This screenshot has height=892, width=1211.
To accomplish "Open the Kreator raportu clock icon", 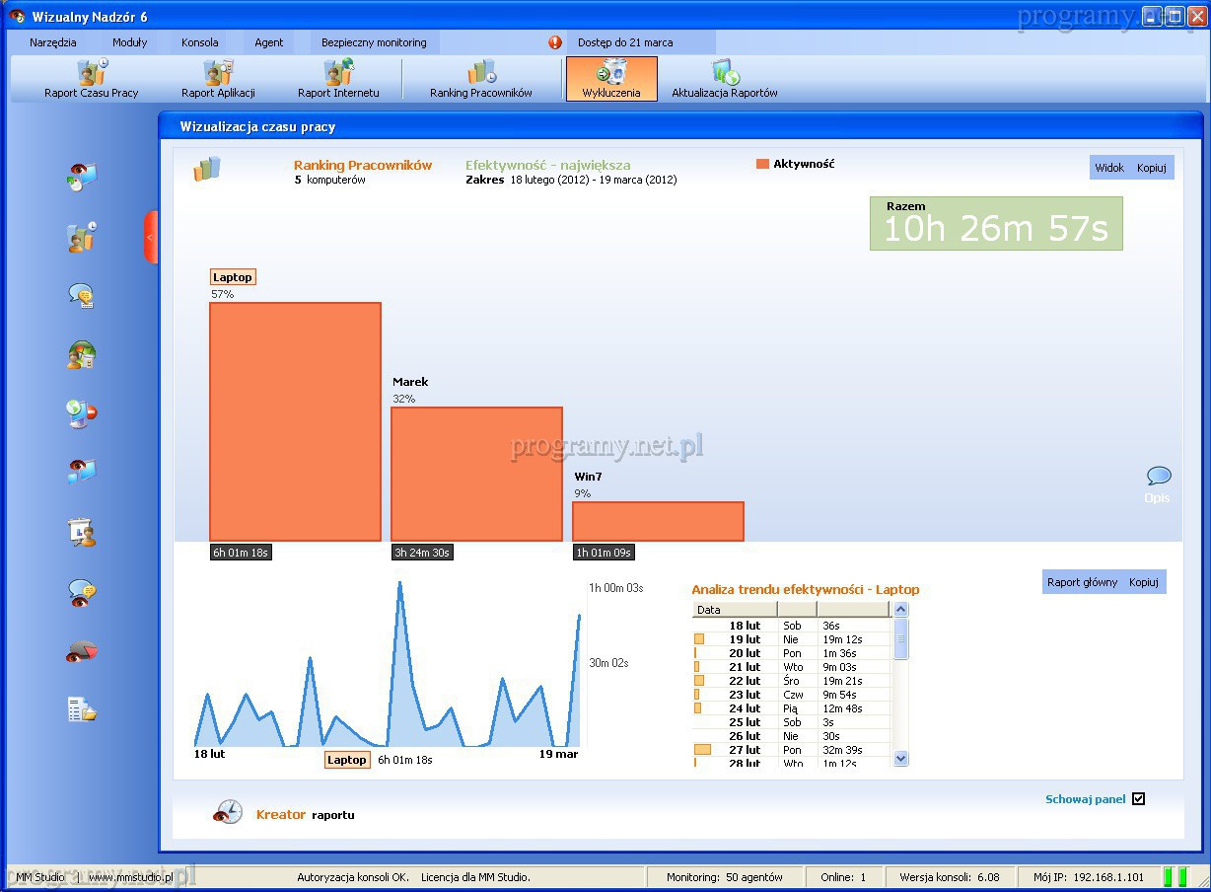I will click(228, 812).
